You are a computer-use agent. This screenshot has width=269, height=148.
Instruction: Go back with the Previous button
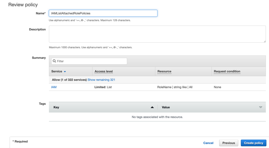[x=229, y=143]
